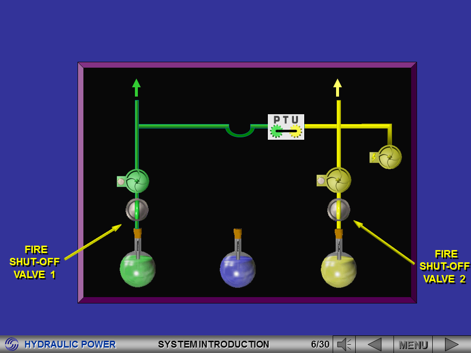
Task: Click the yellow upward flow arrow
Action: click(338, 87)
